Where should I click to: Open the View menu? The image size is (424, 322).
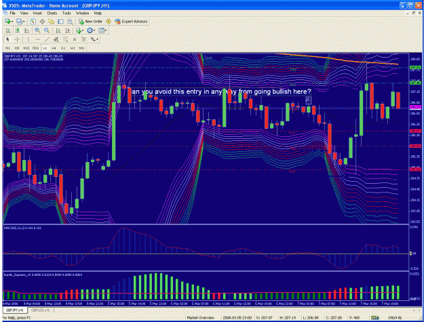(24, 14)
